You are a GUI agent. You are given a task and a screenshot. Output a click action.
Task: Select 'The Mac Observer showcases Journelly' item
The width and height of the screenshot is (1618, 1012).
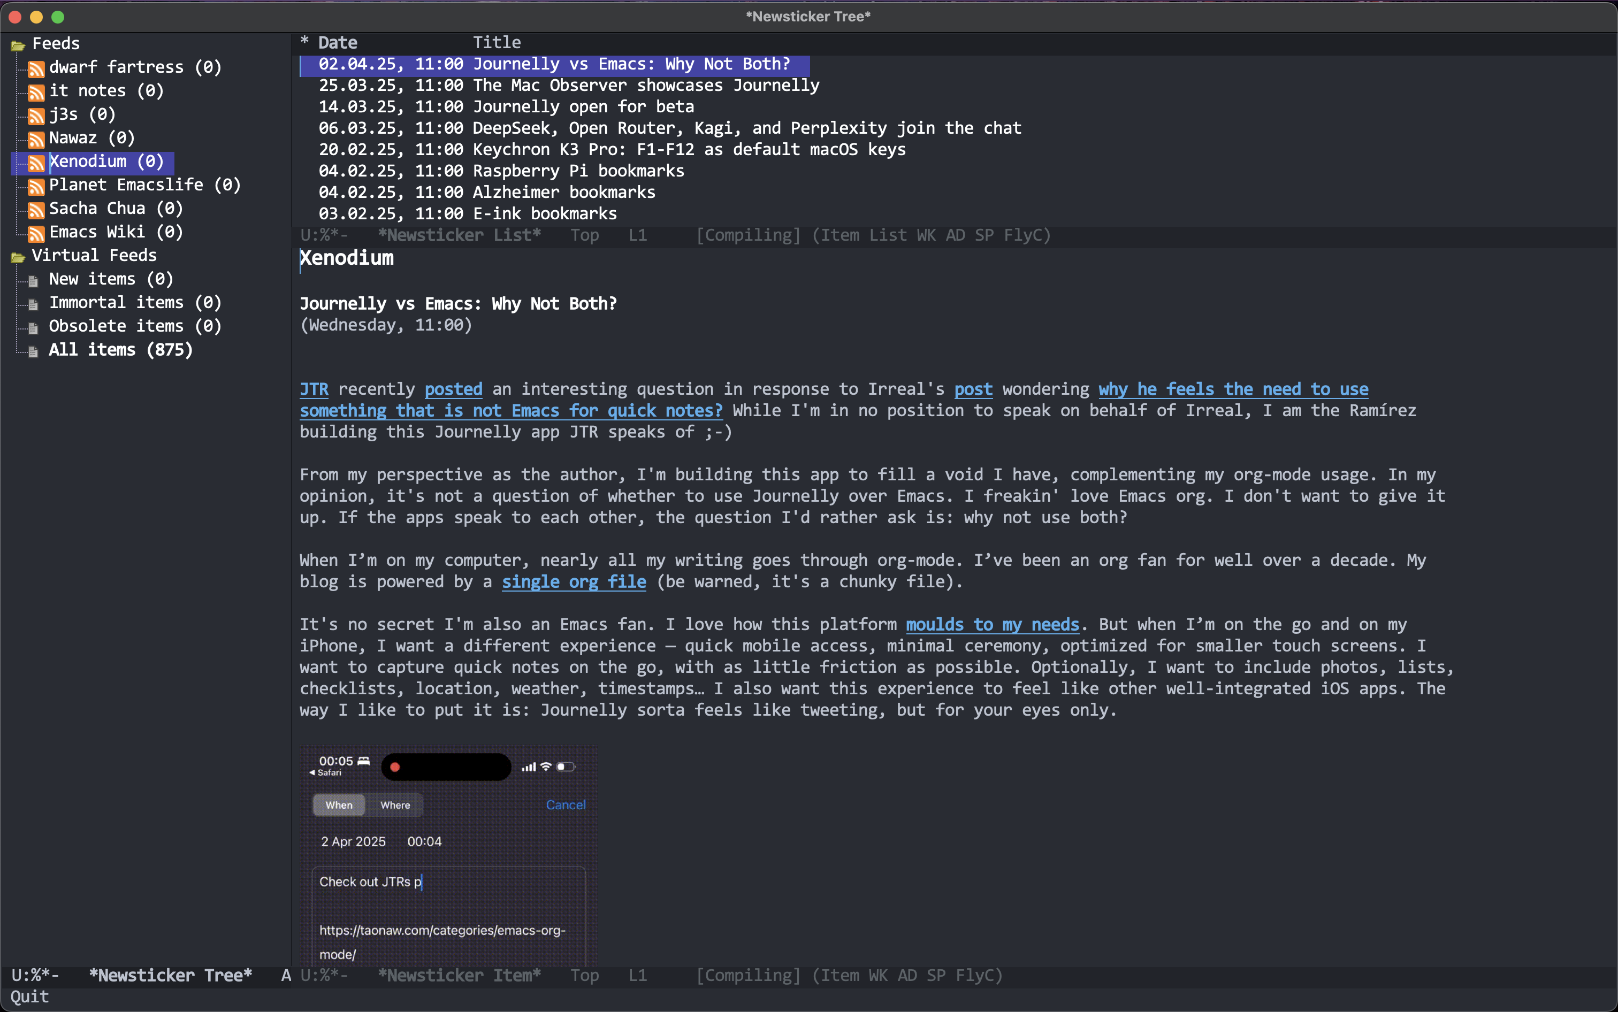tap(569, 86)
